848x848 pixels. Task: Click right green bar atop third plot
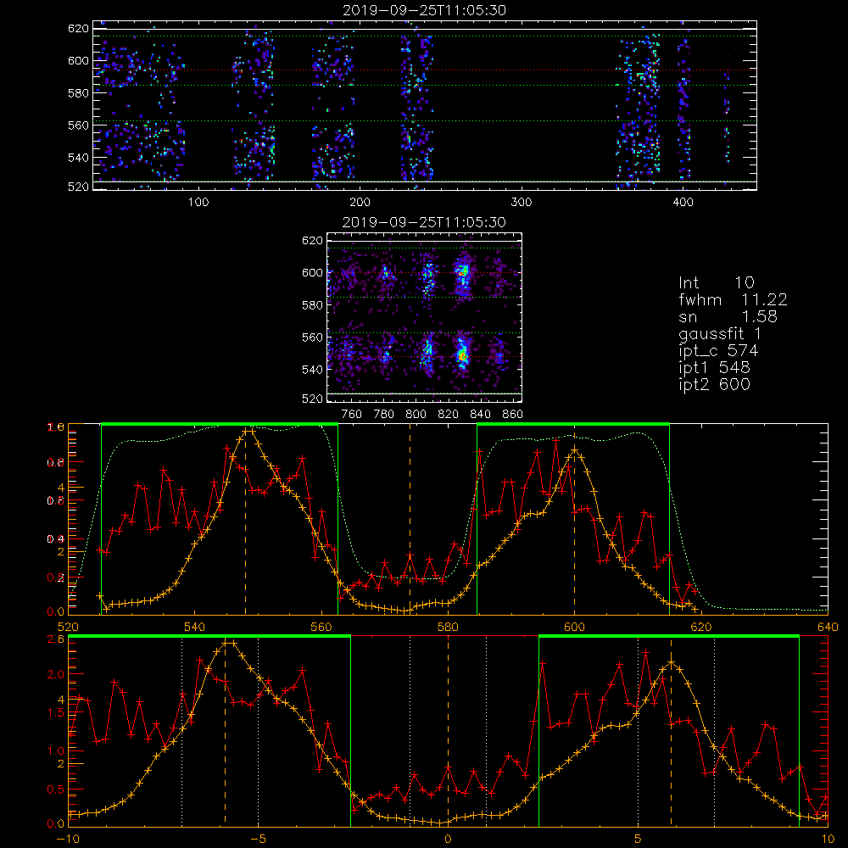pyautogui.click(x=573, y=424)
